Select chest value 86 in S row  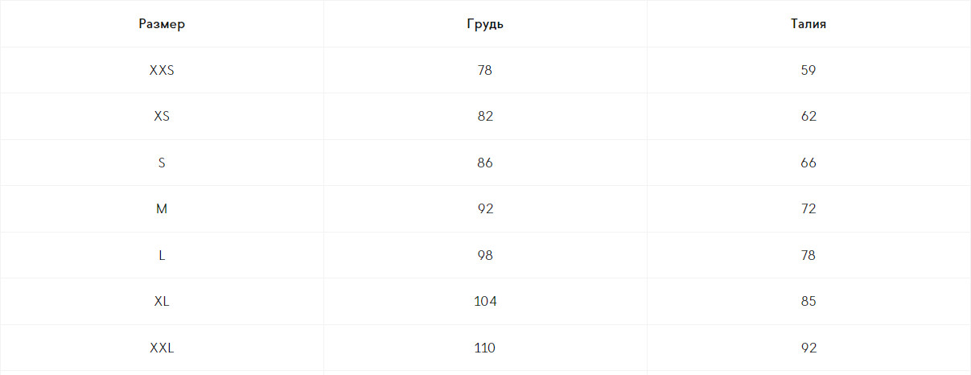pyautogui.click(x=485, y=163)
